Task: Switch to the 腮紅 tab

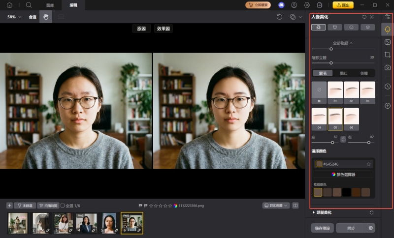Action: (343, 73)
